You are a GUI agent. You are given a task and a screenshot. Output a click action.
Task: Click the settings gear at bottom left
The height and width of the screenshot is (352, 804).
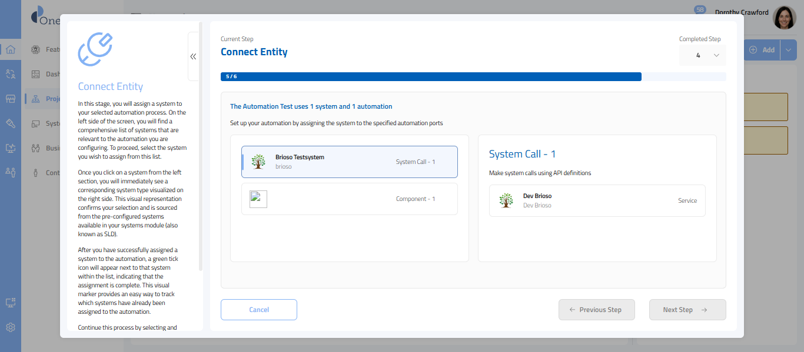click(11, 327)
